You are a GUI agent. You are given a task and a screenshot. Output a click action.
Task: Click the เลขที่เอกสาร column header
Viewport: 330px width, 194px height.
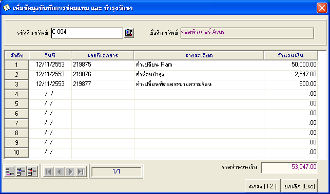[103, 56]
